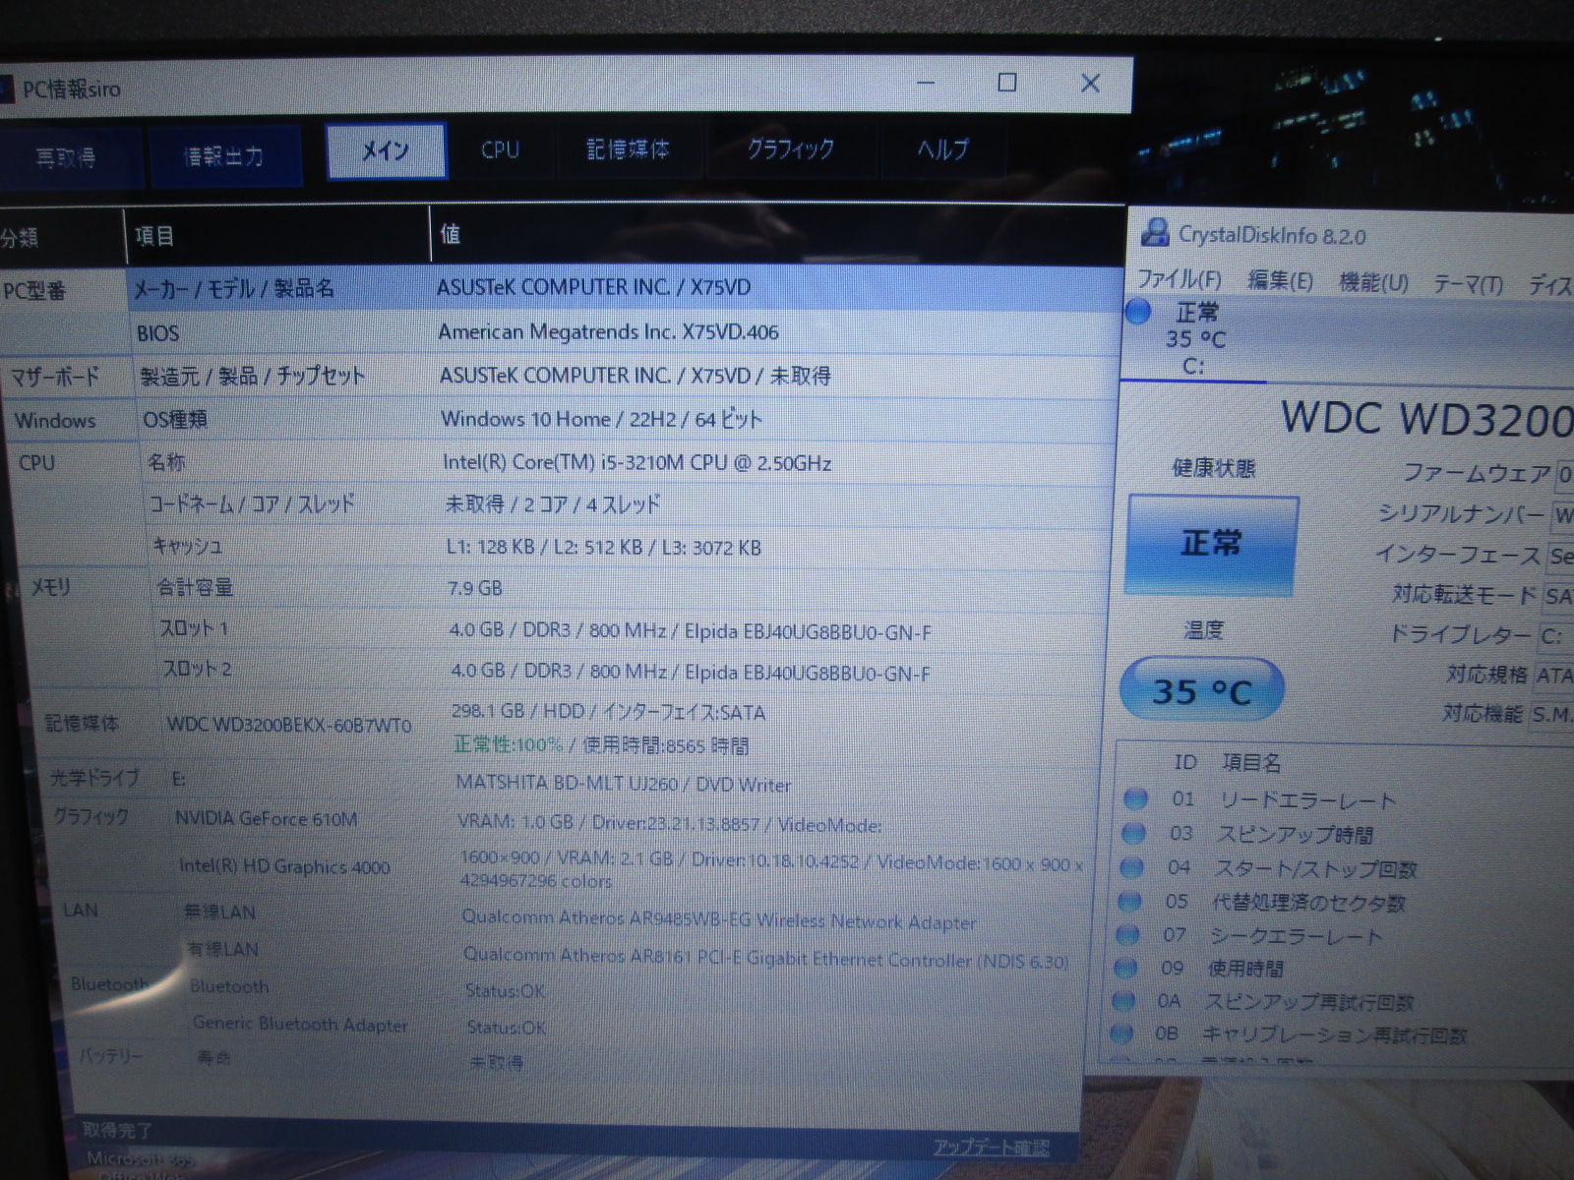Select the MATSHITA BD-MLT UJ260 value

[x=623, y=784]
